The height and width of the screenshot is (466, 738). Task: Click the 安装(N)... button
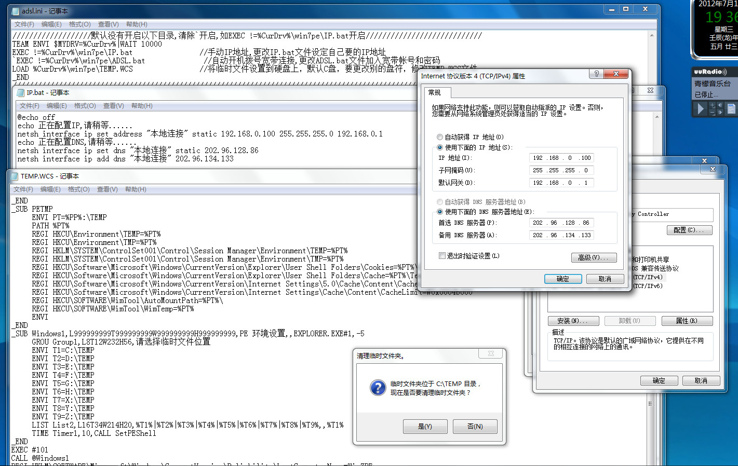[x=573, y=321]
